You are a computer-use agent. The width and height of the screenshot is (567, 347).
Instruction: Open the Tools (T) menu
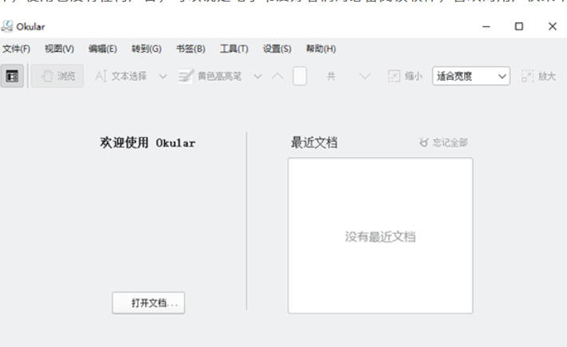coord(234,49)
